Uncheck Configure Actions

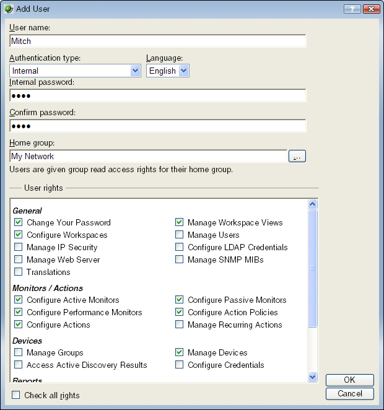(x=19, y=325)
